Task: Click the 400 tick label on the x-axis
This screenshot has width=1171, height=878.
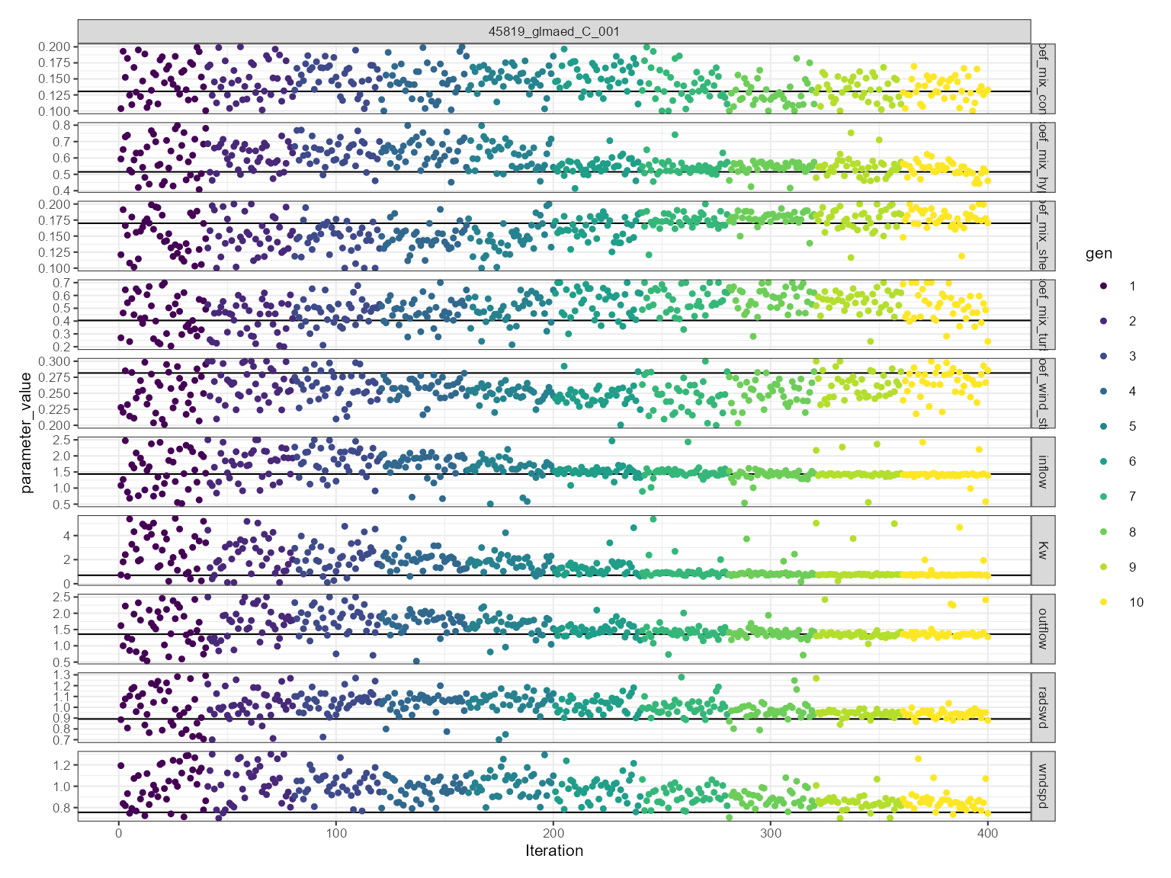Action: coord(987,833)
